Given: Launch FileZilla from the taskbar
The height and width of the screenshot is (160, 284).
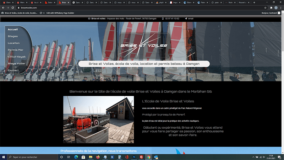Looking at the screenshot, I should (142, 157).
